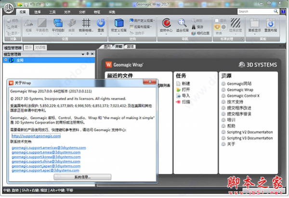
Task: Click the 重置布局 reset layout icon
Action: click(x=270, y=23)
